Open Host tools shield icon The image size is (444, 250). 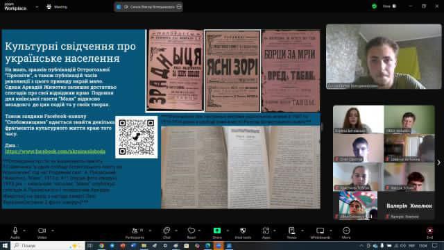click(x=243, y=233)
